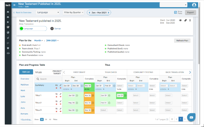Toggle Titus 1 Team Check complete circle
Viewport: 204px width, 127px height.
coord(125,95)
